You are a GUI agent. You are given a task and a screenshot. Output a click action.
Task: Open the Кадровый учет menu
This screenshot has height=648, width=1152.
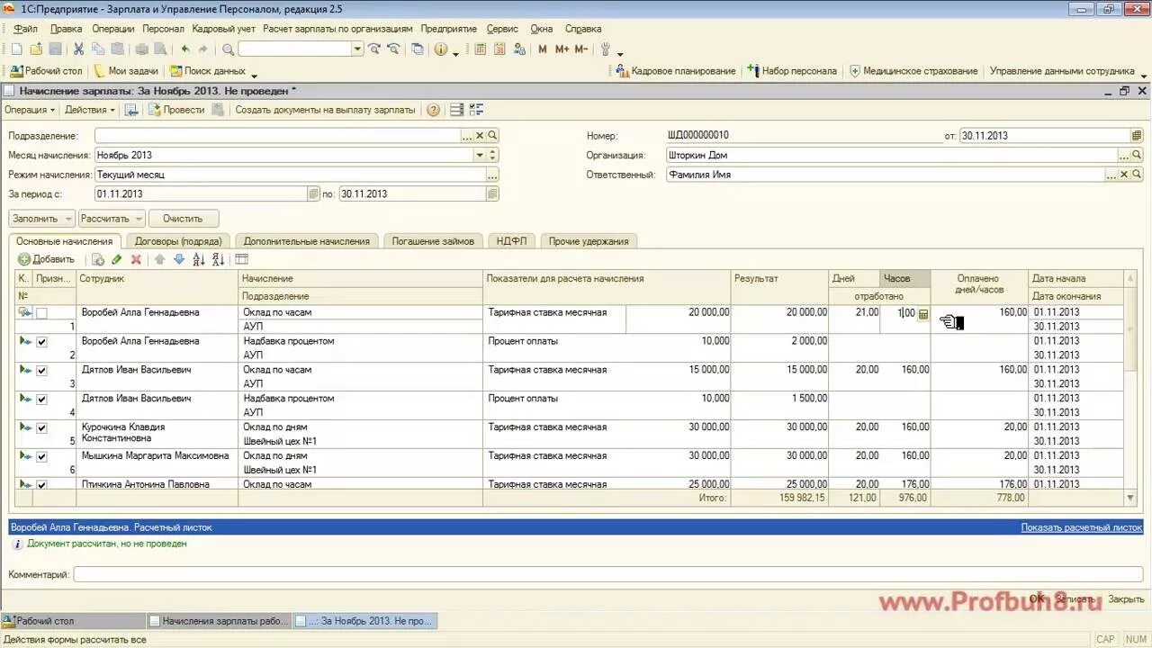pyautogui.click(x=224, y=29)
